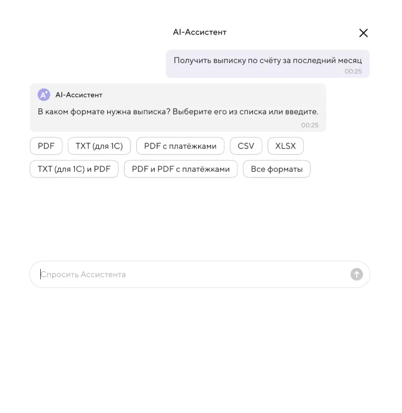Image resolution: width=402 pixels, height=413 pixels.
Task: Click the AI-Ассистент sender name label
Action: [x=79, y=95]
